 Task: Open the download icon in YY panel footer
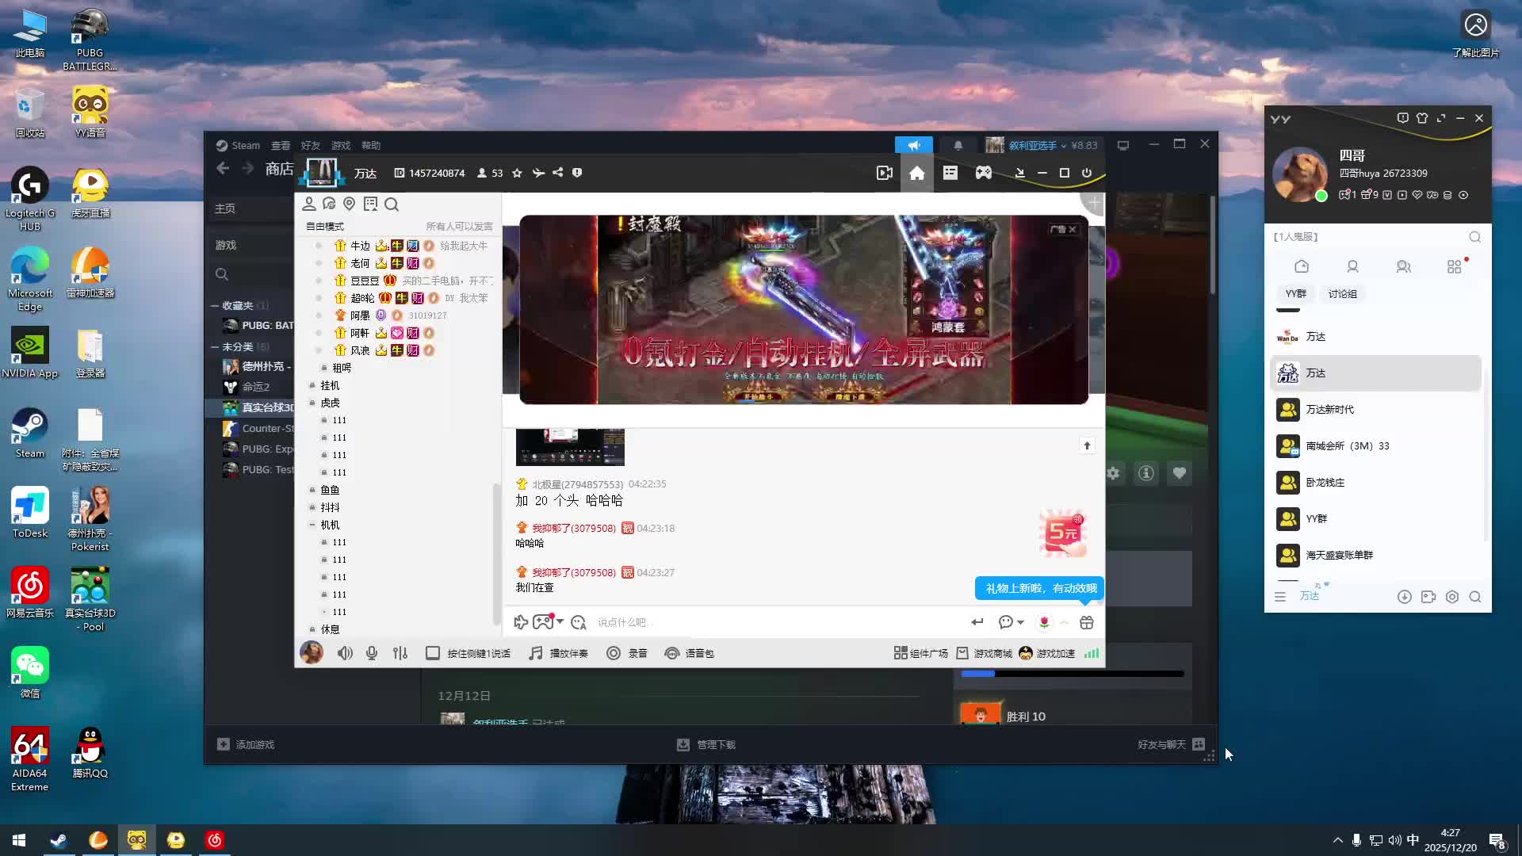1404,598
